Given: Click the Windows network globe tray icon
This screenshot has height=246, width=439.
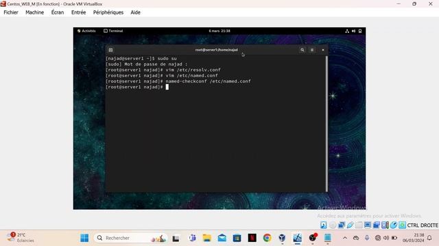Looking at the screenshot, I should click(378, 238).
